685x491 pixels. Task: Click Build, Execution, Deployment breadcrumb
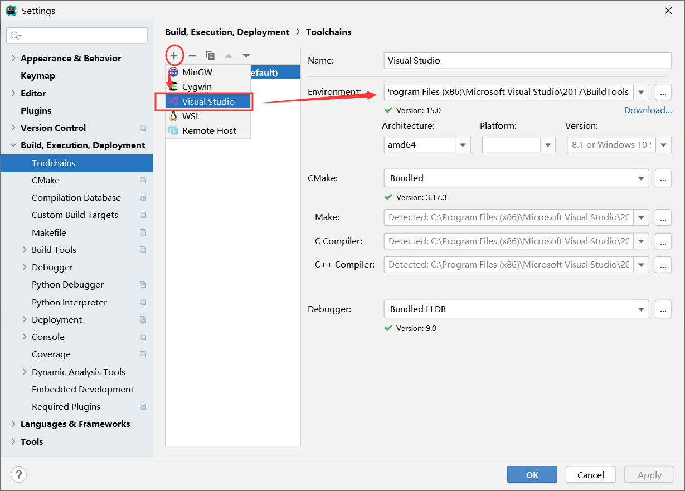tap(227, 32)
